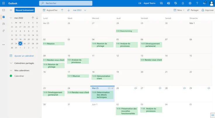Click the Rechercher search field
Viewport: 215px width, 118px height.
coord(66,3)
